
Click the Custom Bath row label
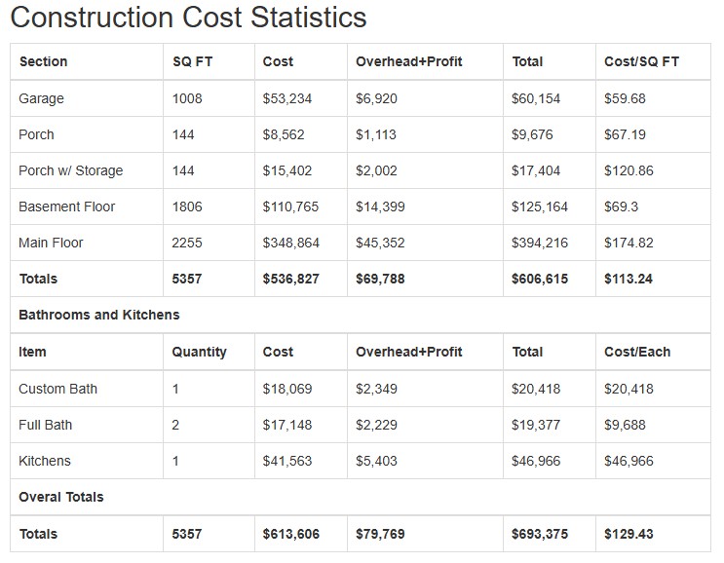tap(58, 389)
